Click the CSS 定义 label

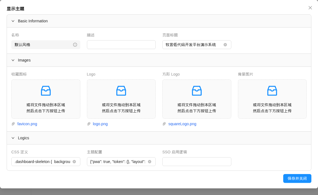pyautogui.click(x=20, y=152)
